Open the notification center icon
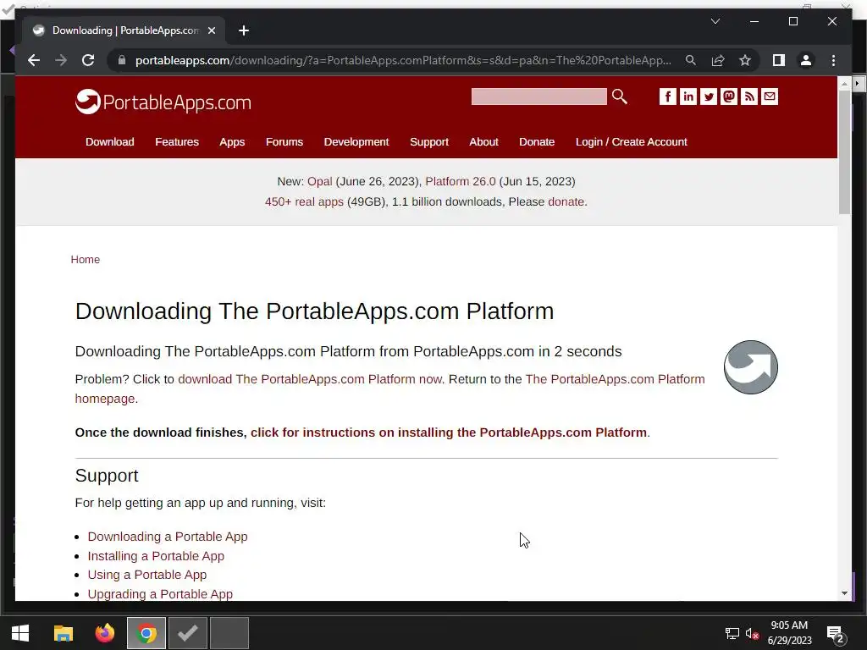867x650 pixels. [834, 633]
